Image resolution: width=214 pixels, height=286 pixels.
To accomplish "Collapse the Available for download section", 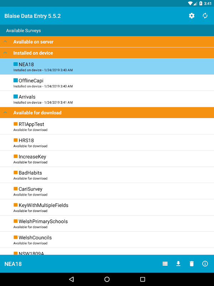I will point(107,113).
